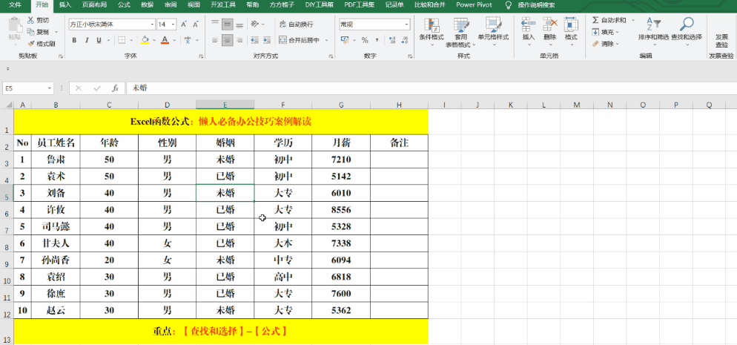Click the Insert Function fx icon
737x345 pixels.
pos(115,88)
